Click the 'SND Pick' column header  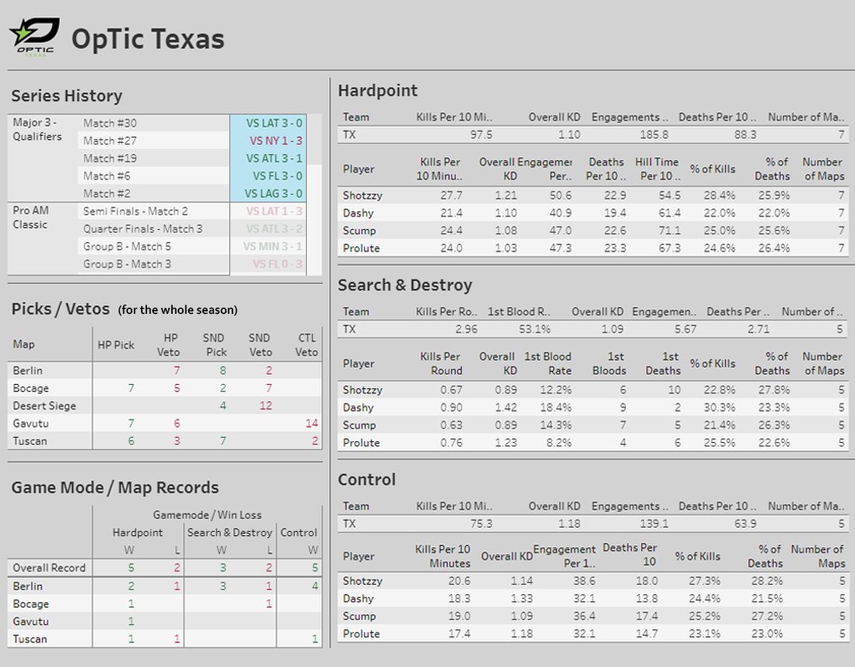pos(215,345)
